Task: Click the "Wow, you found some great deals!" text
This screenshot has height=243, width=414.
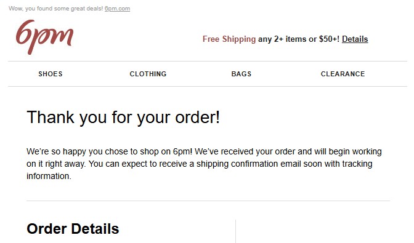Action: 55,9
